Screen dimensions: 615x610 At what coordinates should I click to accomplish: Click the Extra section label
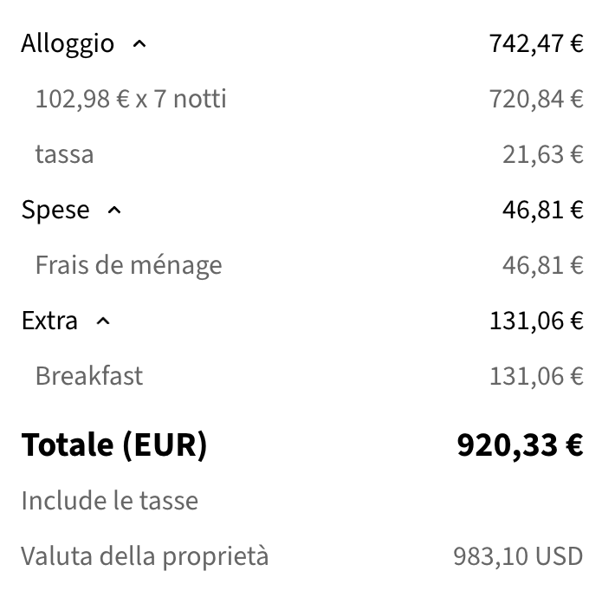49,321
